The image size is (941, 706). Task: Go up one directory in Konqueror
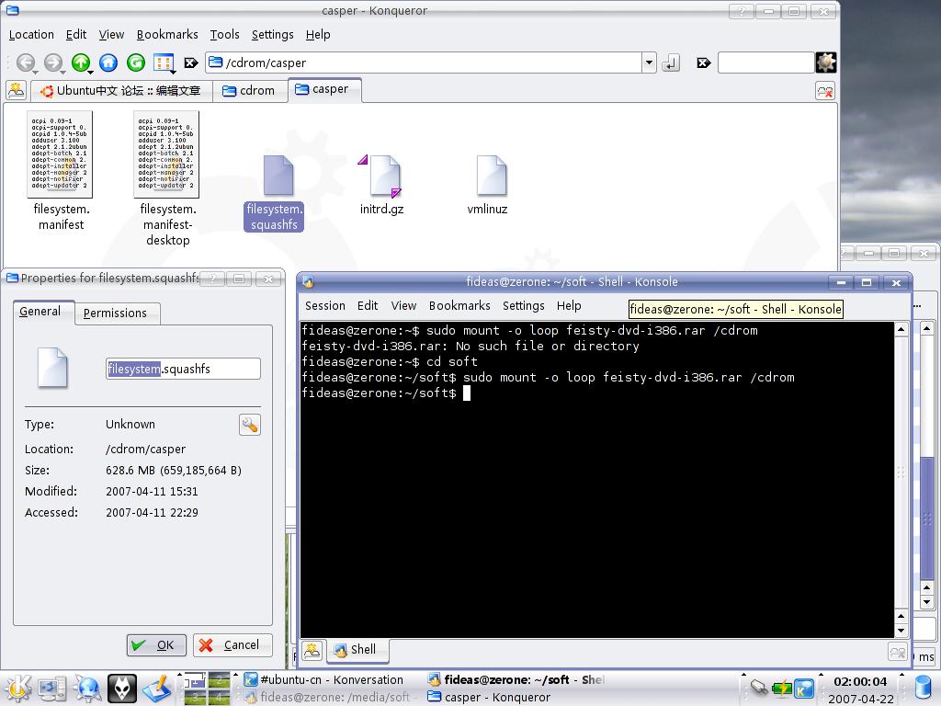[x=81, y=63]
